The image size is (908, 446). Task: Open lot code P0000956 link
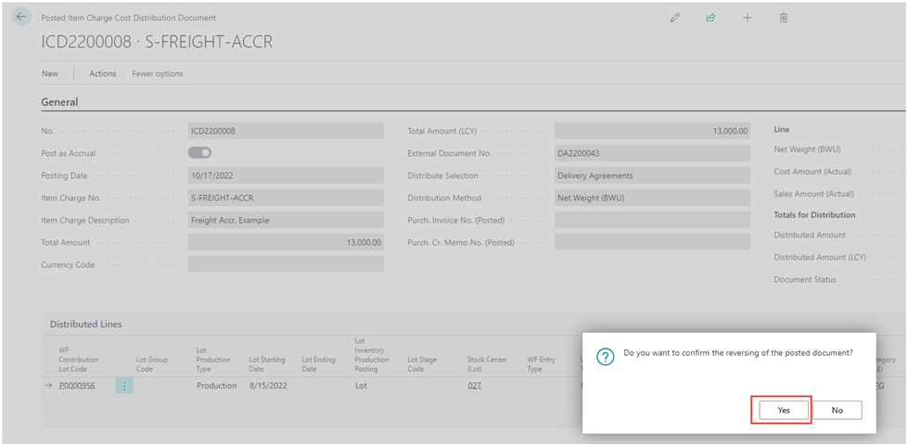77,386
